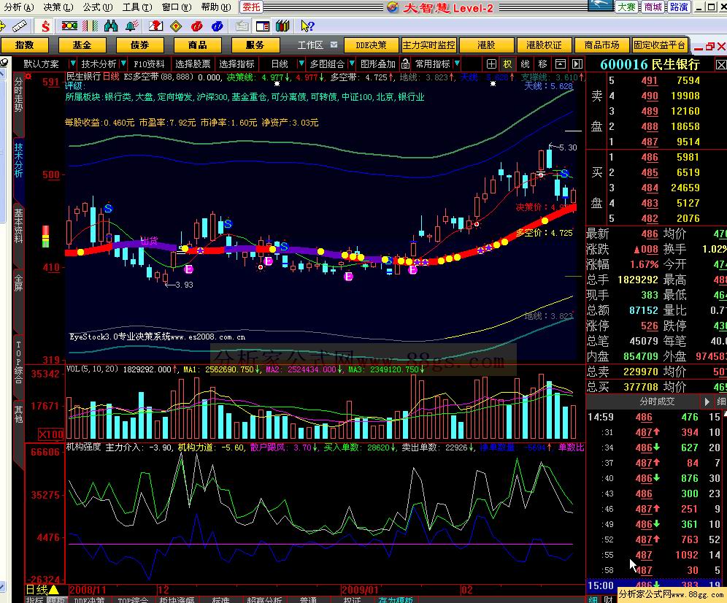Click the yellow diamond arrow icon
The height and width of the screenshot is (603, 727).
click(176, 26)
